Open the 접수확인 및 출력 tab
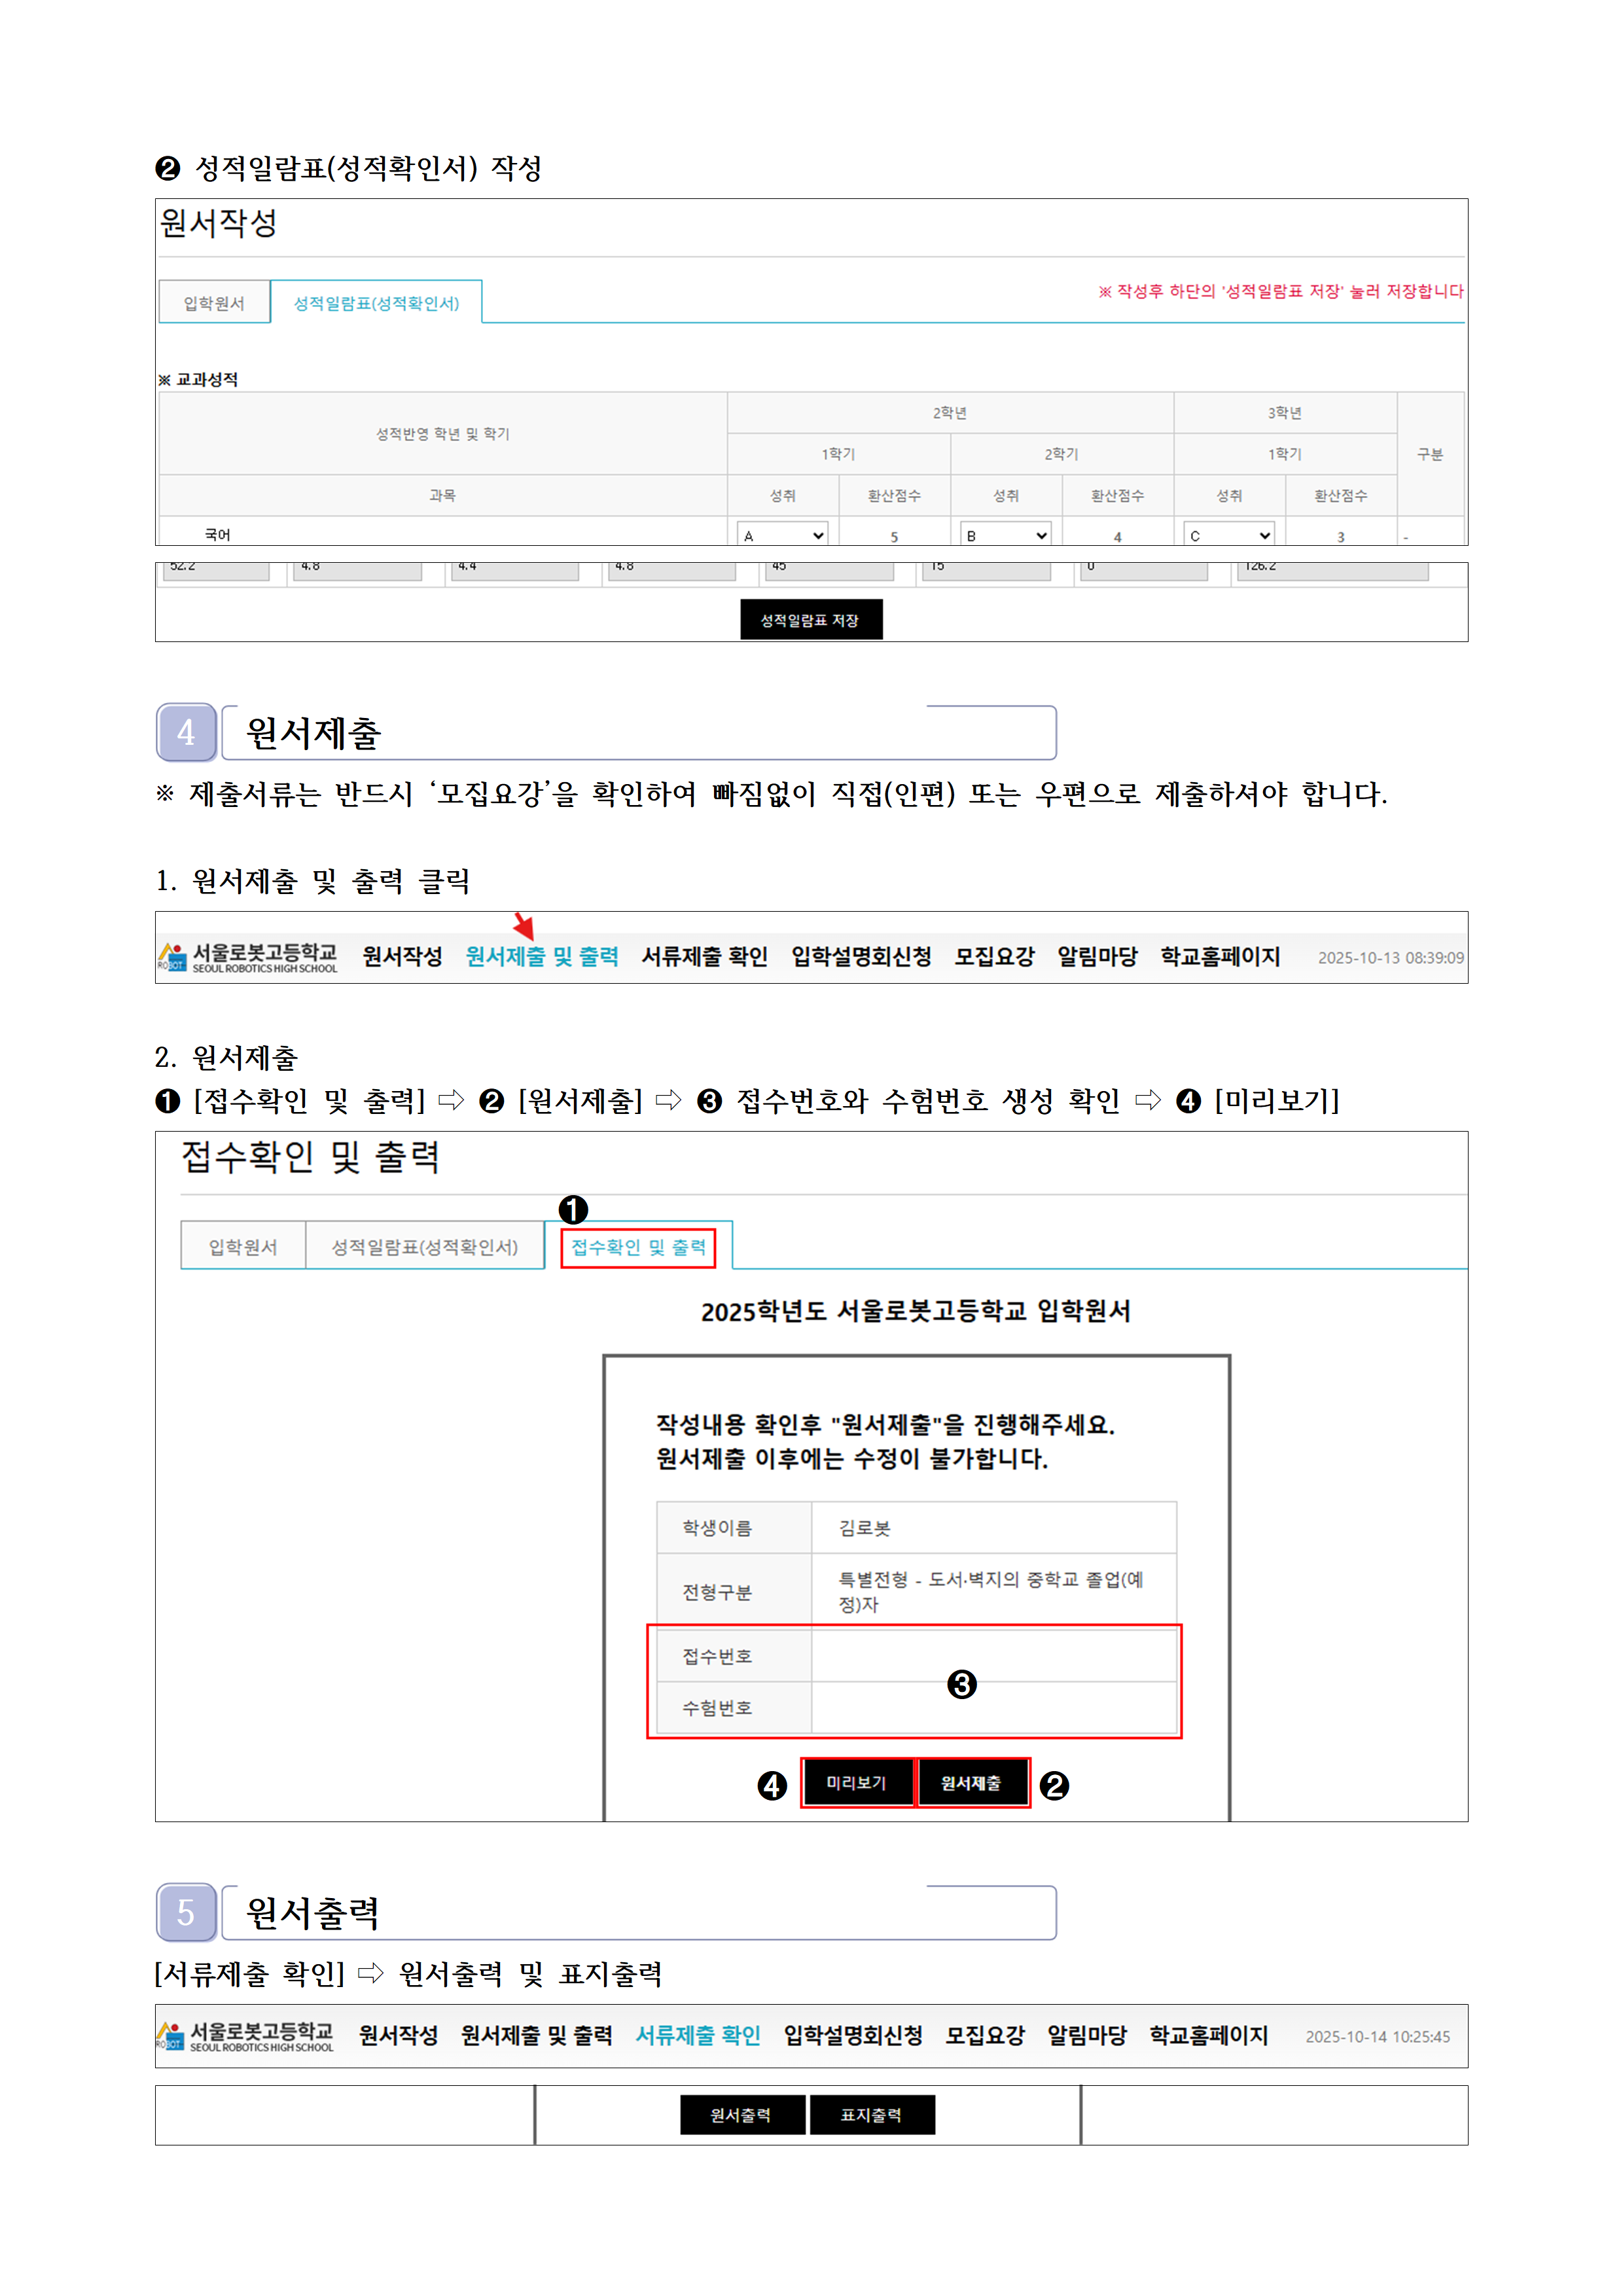Screen dimensions: 1623x2296 tap(638, 1247)
